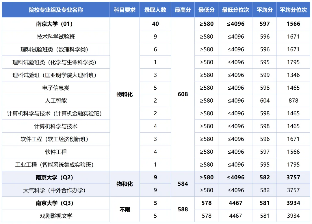Click the 院校专业组及专业名称 column header

[x=56, y=10]
